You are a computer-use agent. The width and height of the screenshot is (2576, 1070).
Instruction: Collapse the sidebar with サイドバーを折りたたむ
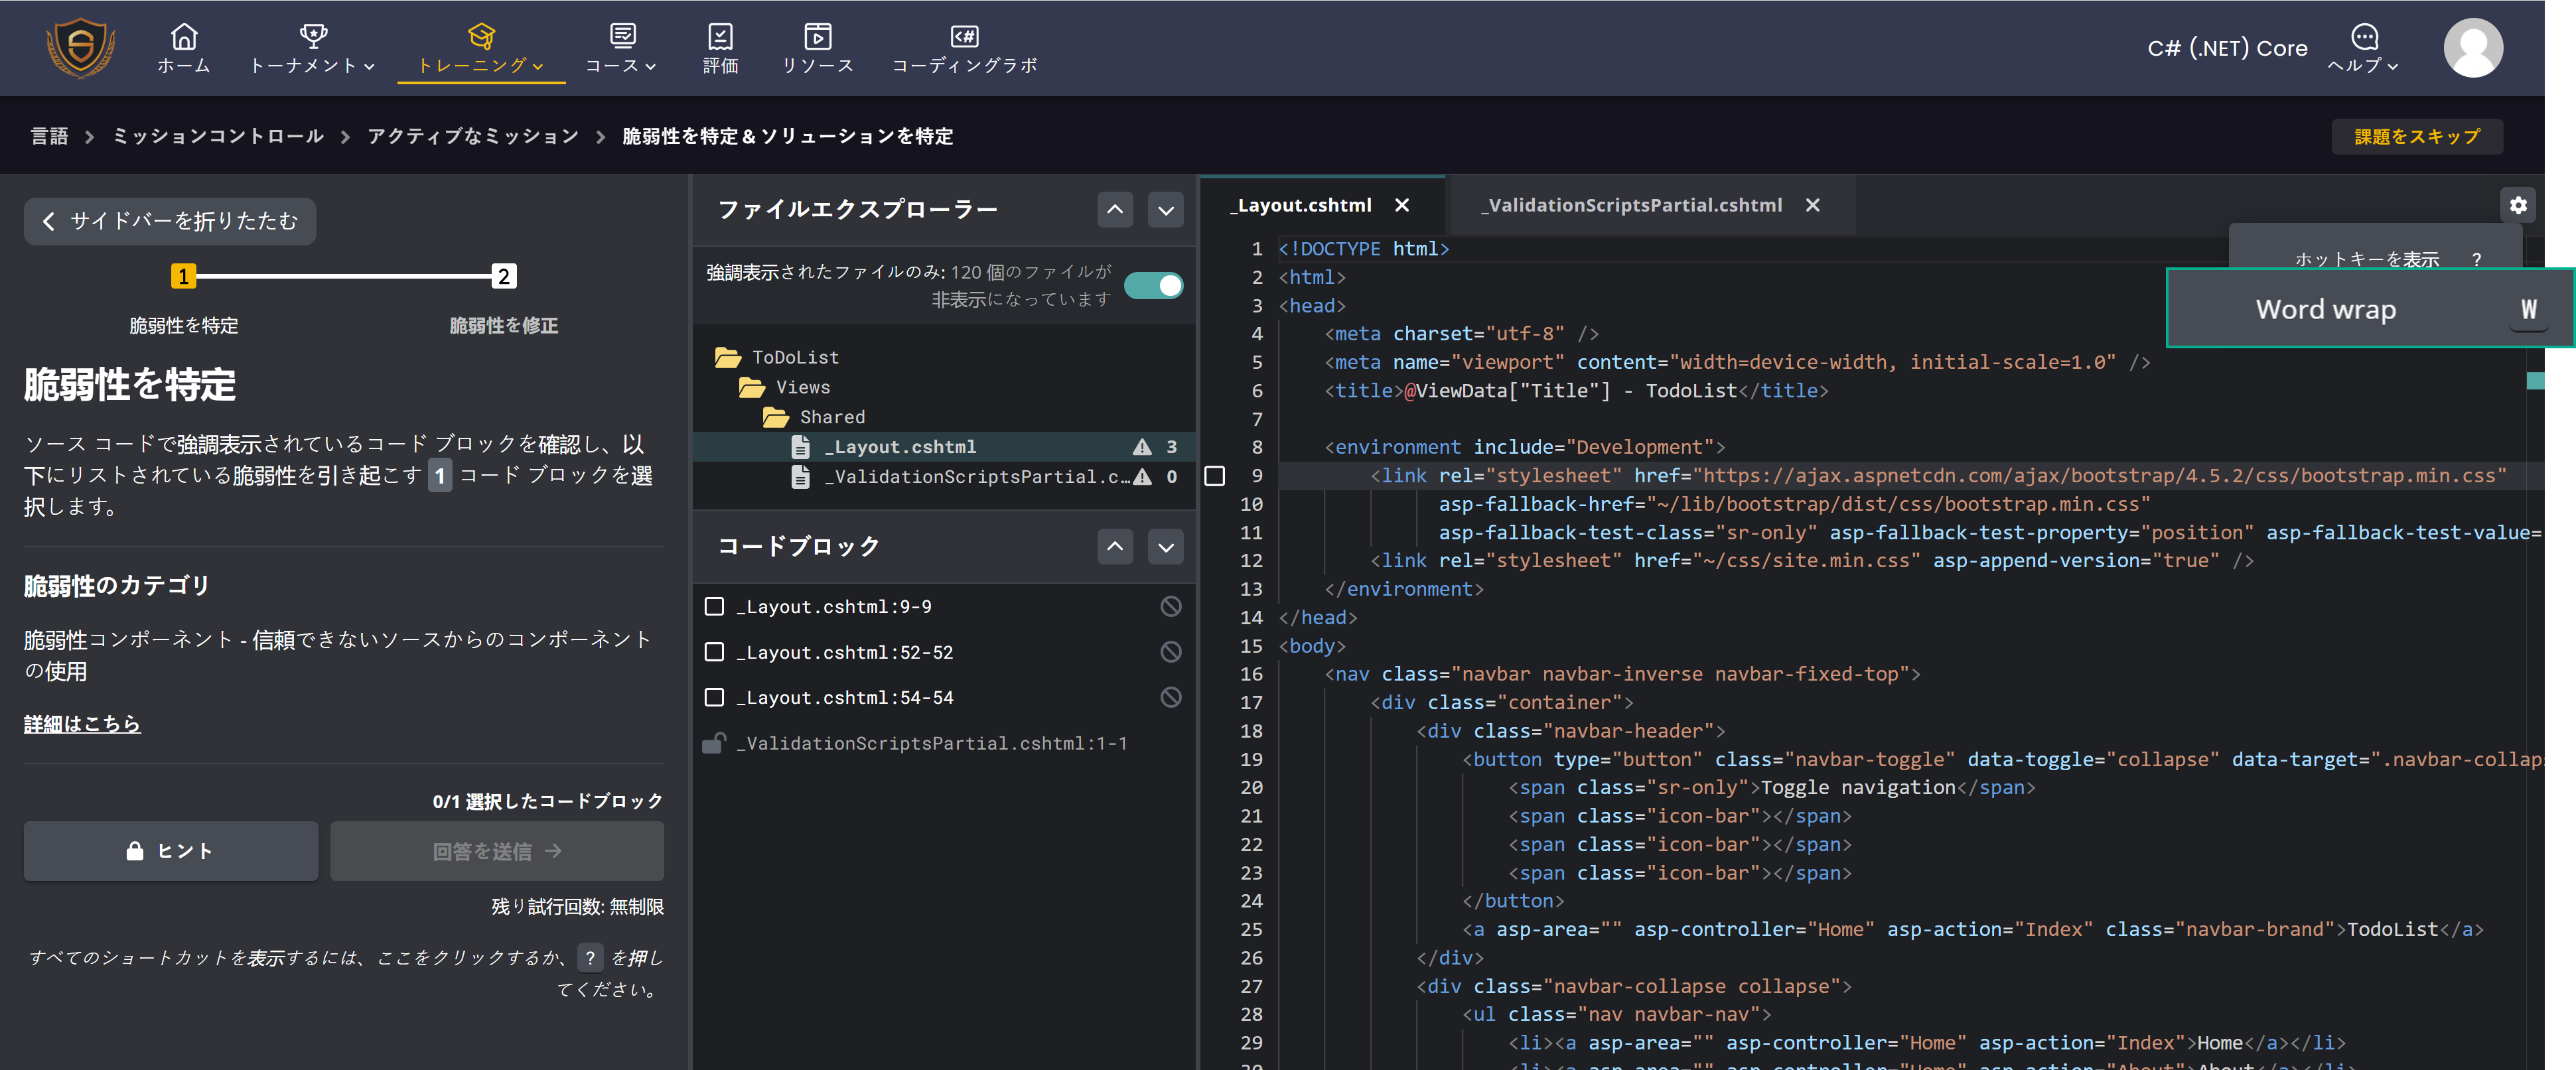(170, 221)
